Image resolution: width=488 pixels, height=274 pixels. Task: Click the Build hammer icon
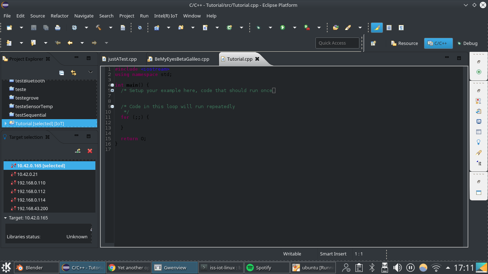(x=99, y=27)
